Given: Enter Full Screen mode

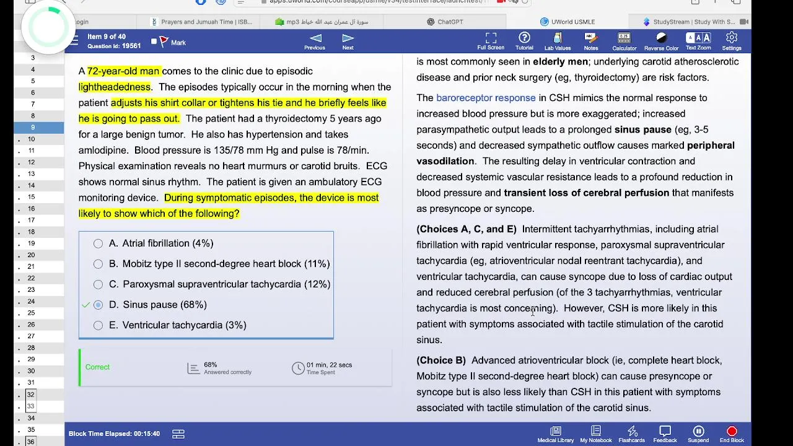Looking at the screenshot, I should 491,42.
